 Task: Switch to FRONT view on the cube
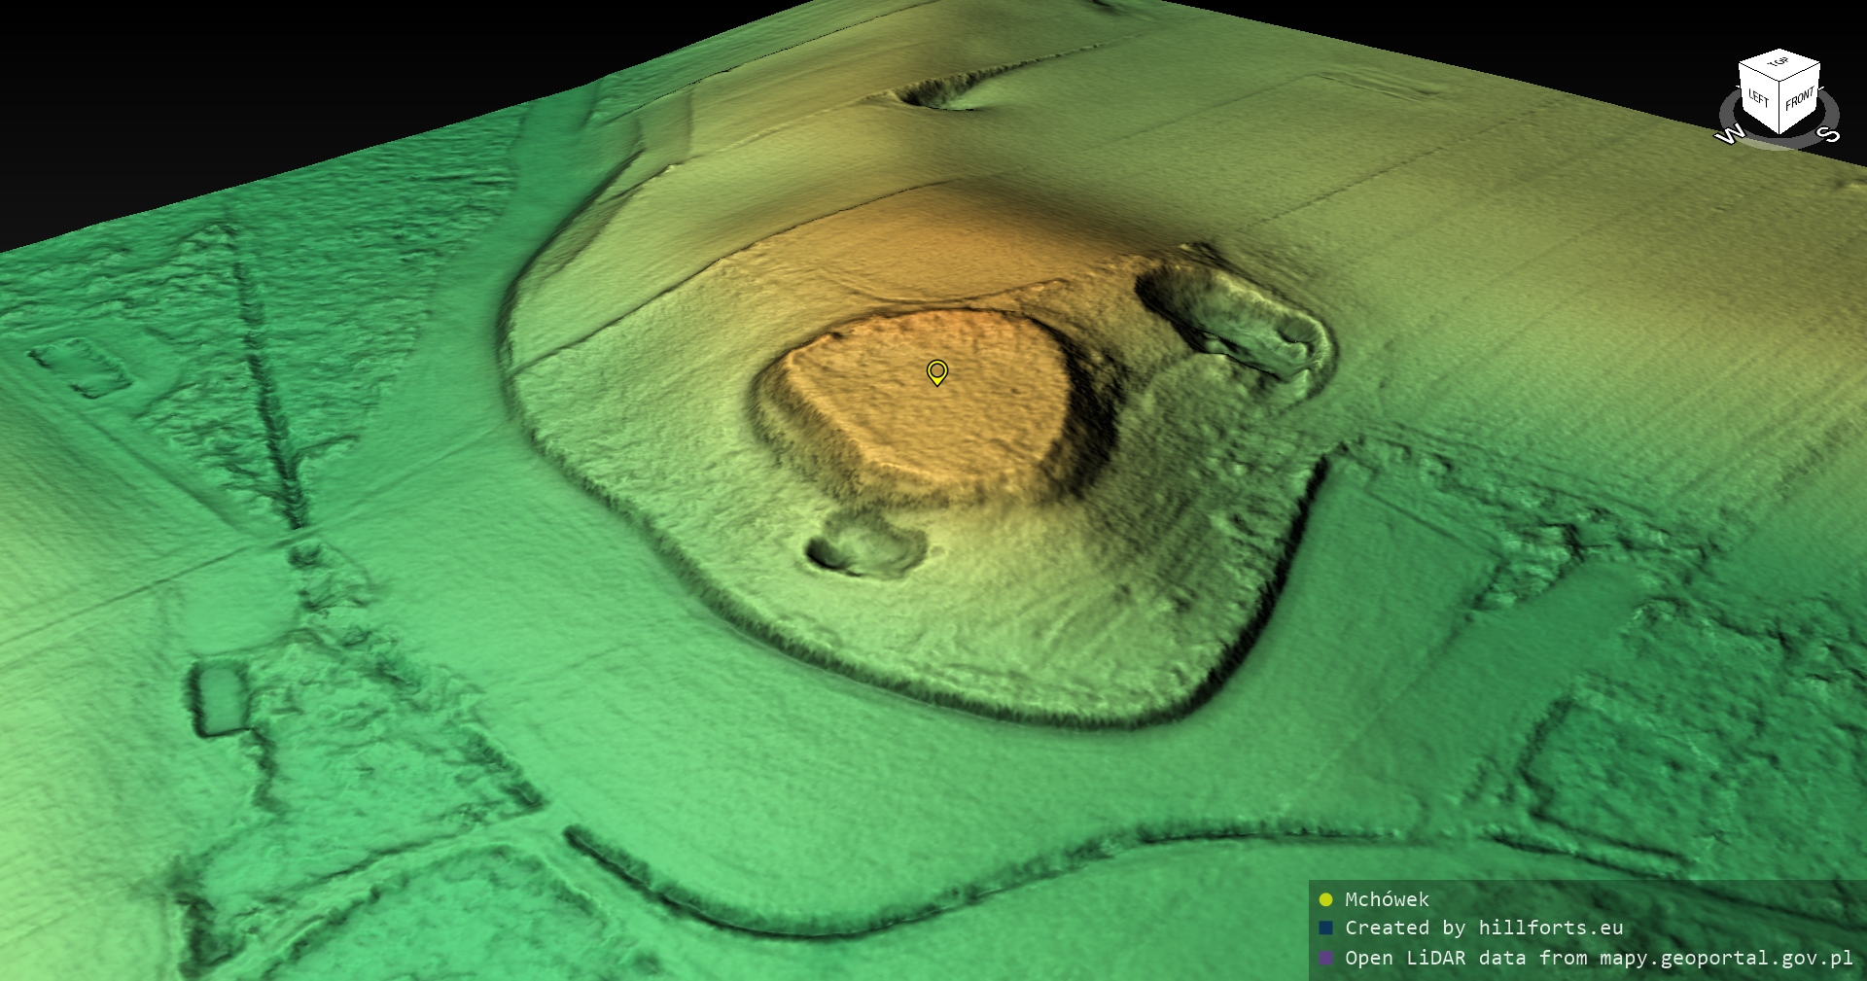click(1800, 97)
